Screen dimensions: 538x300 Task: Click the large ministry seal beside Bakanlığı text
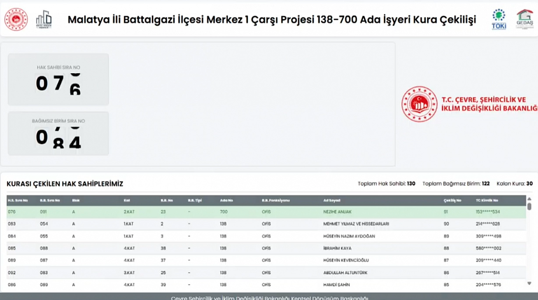point(419,104)
